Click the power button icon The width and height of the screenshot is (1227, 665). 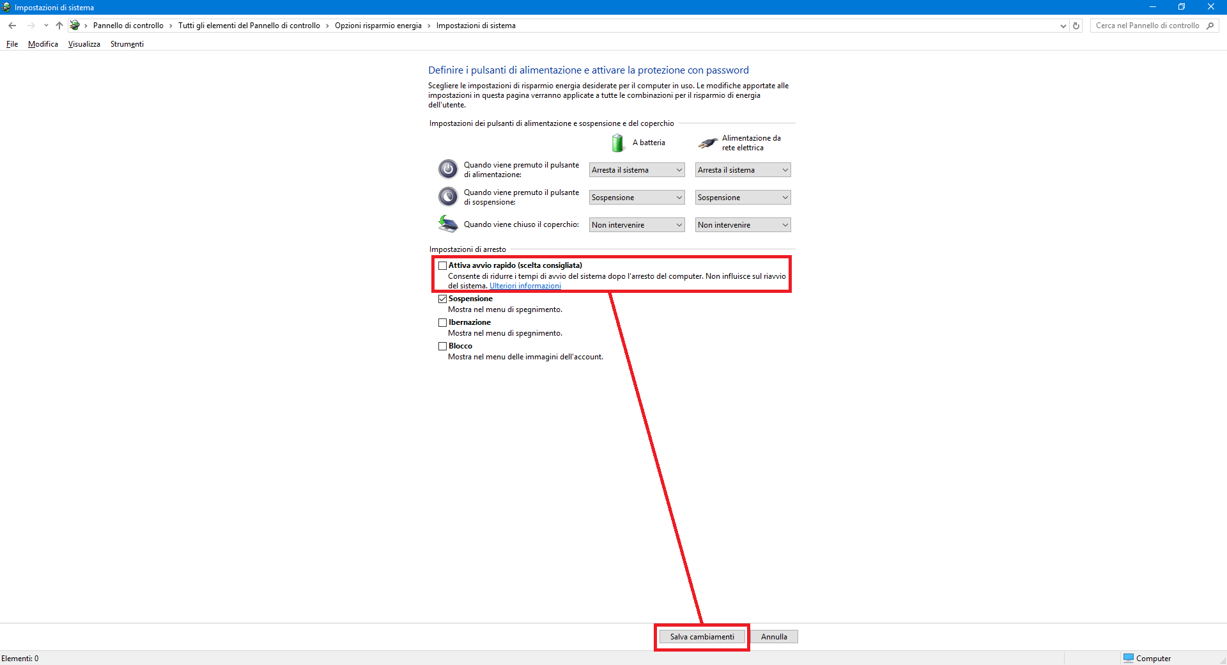[448, 169]
